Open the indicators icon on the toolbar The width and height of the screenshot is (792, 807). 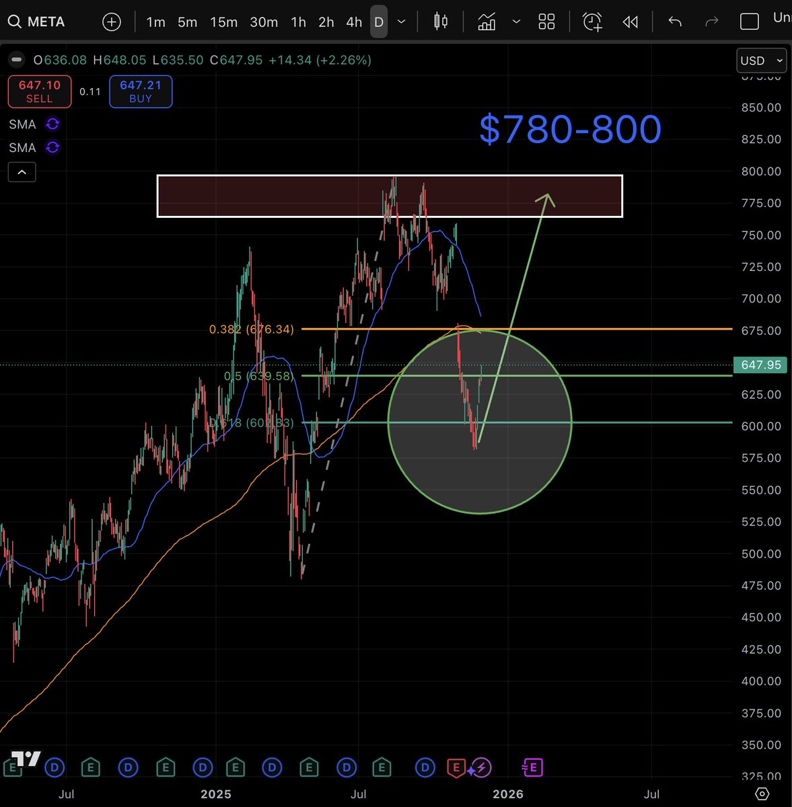point(487,22)
